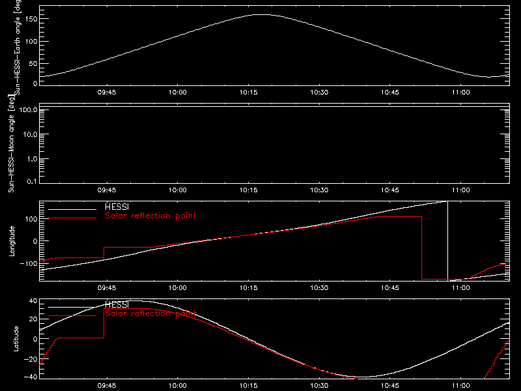Click the HESSI legend label in the Latitude plot

click(117, 304)
